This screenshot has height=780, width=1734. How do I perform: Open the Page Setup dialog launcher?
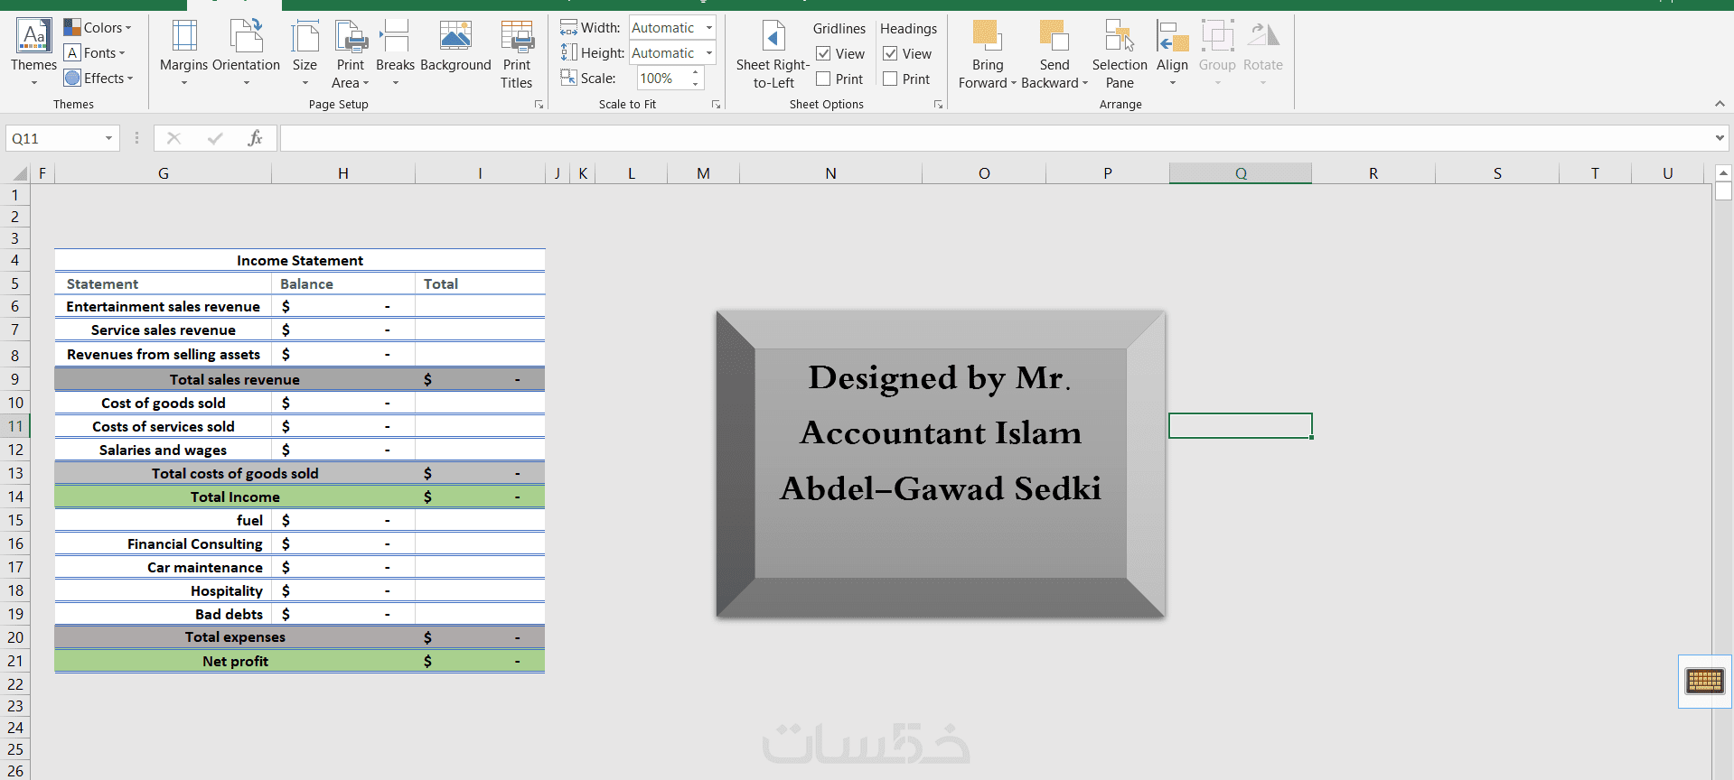(x=539, y=105)
